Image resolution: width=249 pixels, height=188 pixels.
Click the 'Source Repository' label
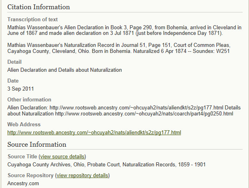[x=30, y=175]
